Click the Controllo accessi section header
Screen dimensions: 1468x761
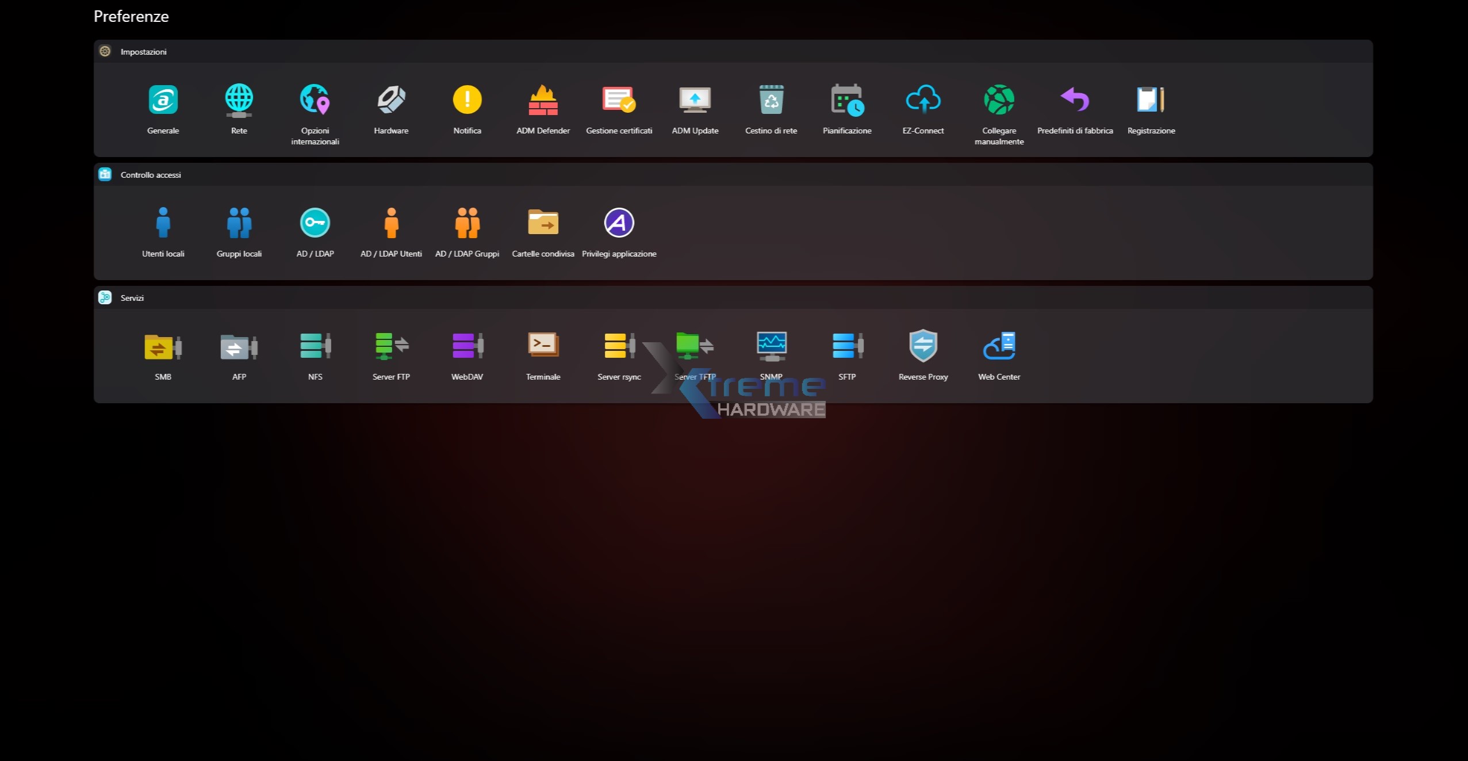(x=150, y=175)
